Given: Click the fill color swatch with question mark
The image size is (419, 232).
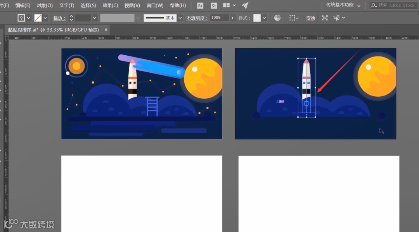Looking at the screenshot, I should click(x=21, y=18).
